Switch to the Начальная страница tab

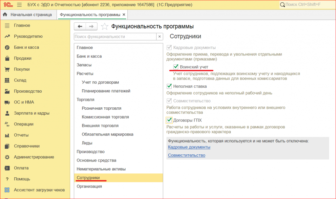[x=29, y=14]
